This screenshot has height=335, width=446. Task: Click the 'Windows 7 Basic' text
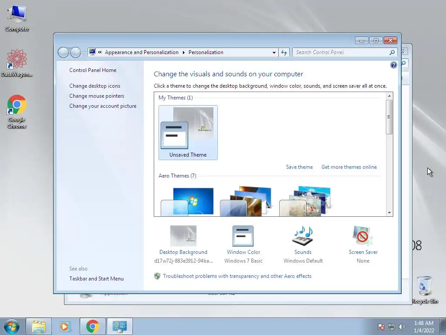click(x=243, y=261)
